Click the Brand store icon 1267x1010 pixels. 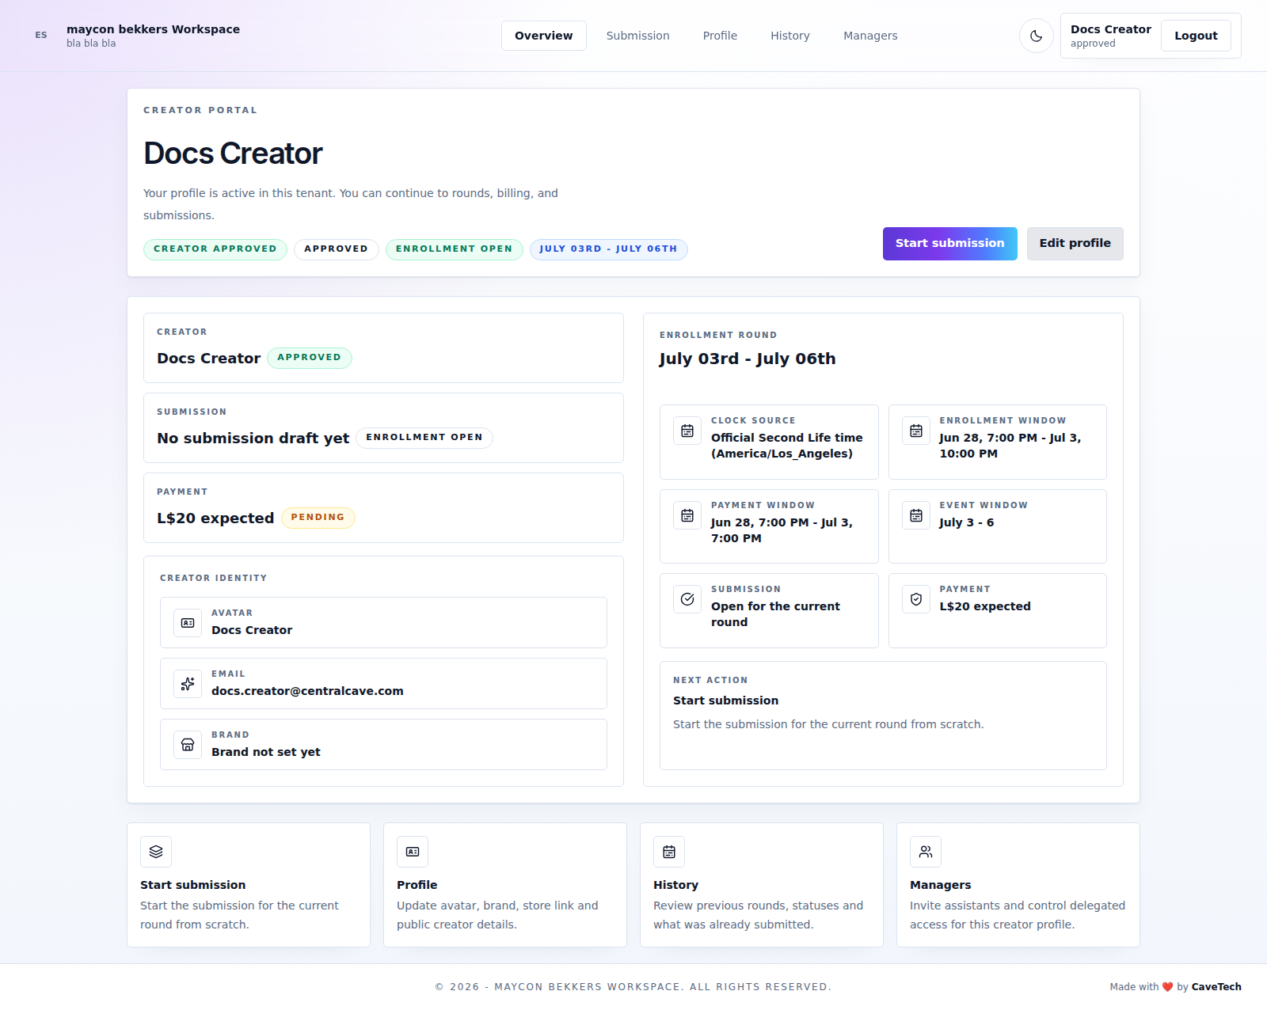pos(188,745)
